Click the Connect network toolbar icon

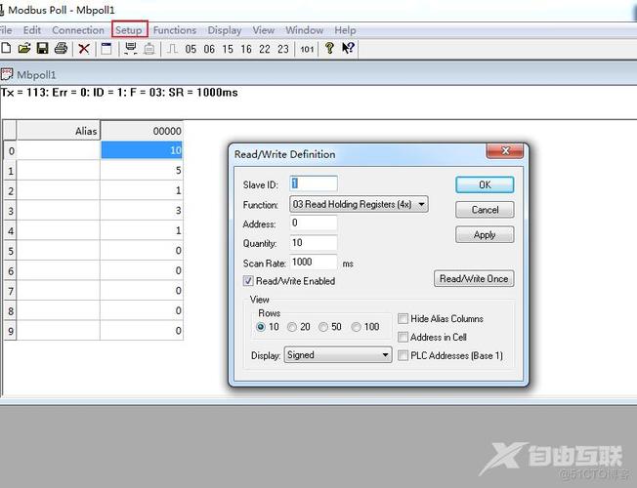(x=130, y=49)
